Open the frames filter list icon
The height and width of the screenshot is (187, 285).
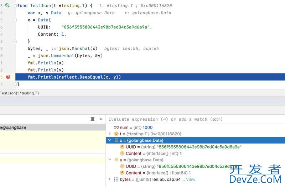click(93, 119)
